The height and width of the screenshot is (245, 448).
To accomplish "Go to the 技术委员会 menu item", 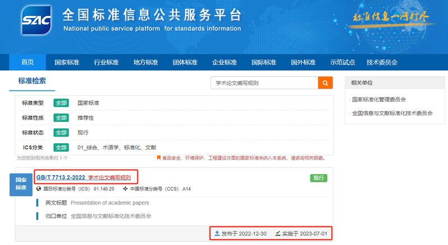I will point(382,62).
